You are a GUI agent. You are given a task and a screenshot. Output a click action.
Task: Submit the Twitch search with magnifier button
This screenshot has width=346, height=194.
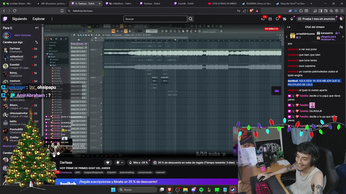(x=191, y=19)
